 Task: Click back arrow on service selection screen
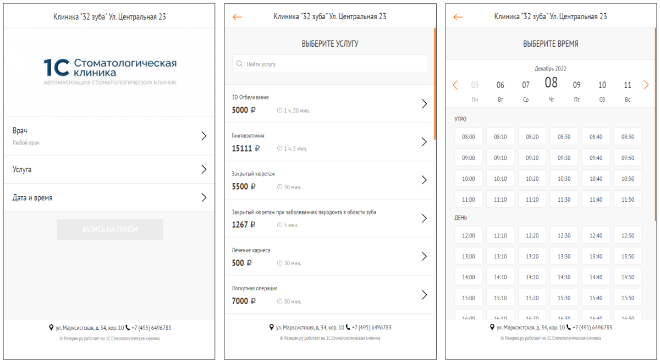(x=238, y=17)
